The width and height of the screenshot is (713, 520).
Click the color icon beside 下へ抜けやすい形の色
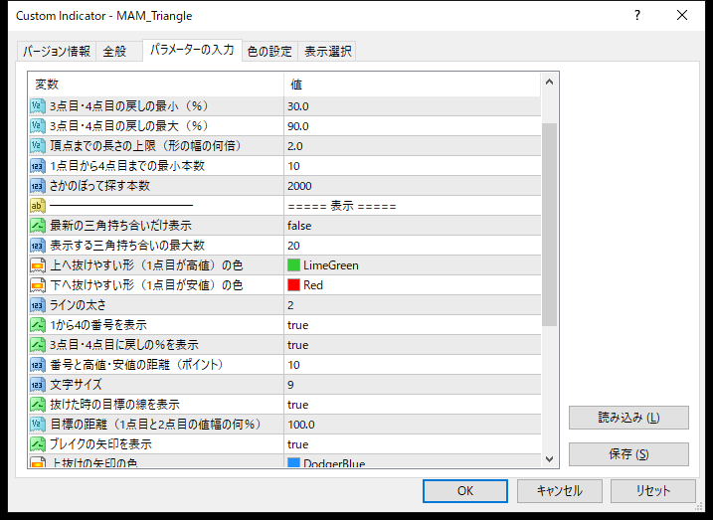tap(38, 285)
